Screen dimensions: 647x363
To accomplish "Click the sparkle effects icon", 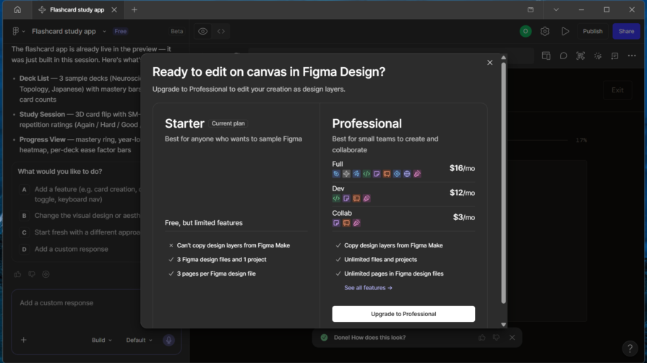I will 598,56.
